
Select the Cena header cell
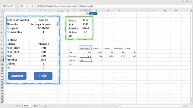(x=131, y=48)
